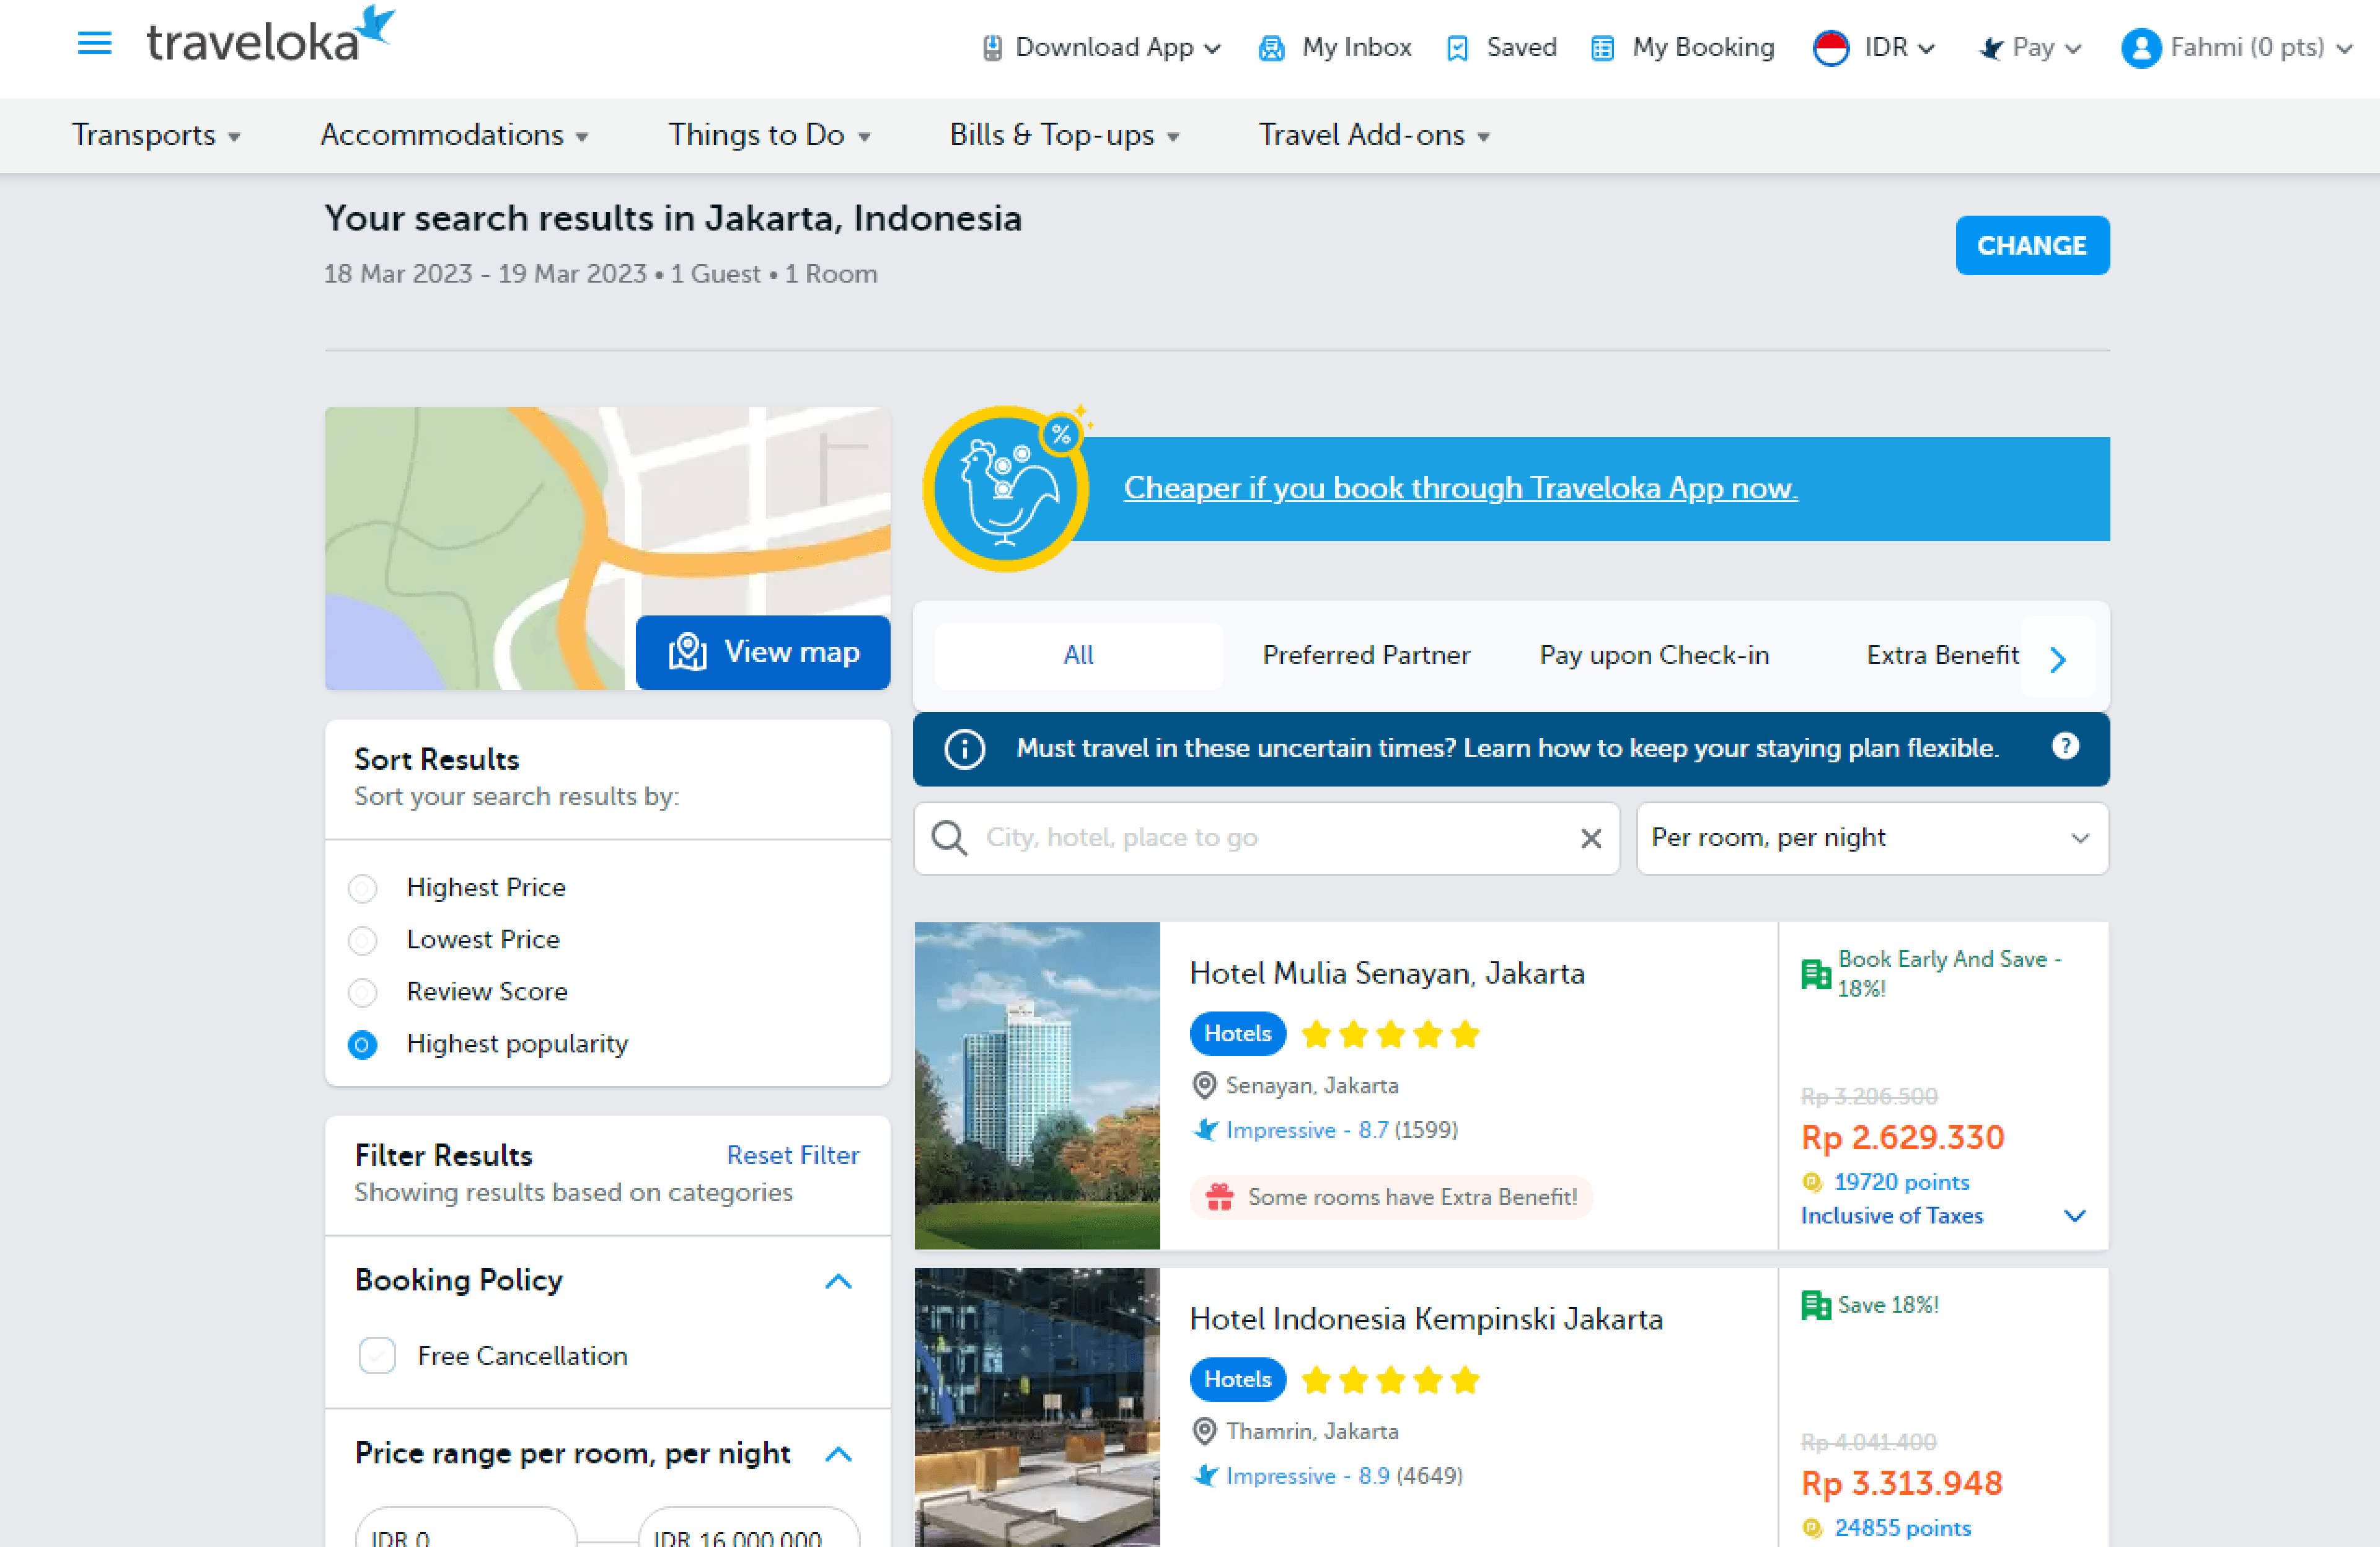2380x1547 pixels.
Task: Expand Inclusive of Taxes price details
Action: (x=2074, y=1216)
